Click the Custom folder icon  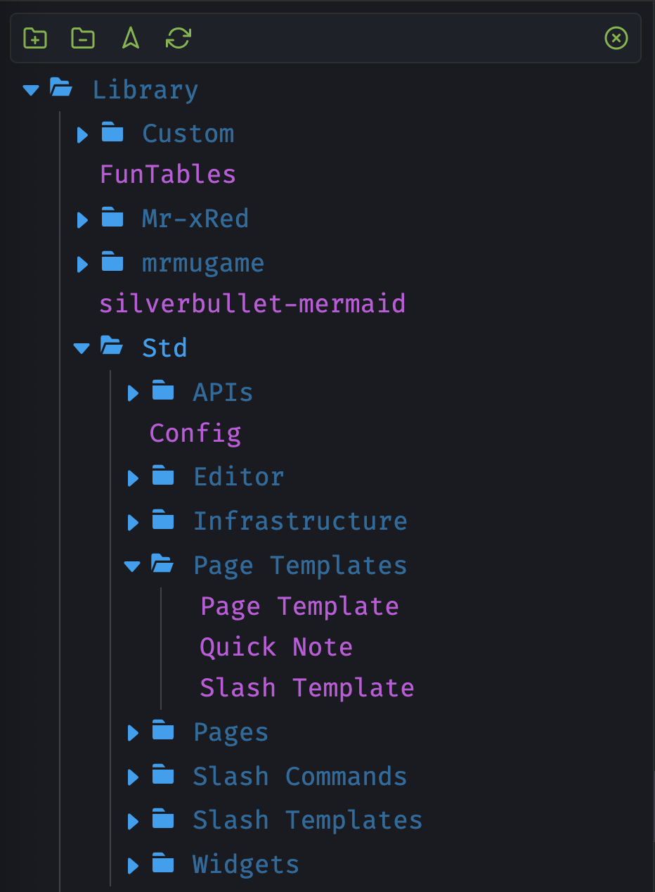[112, 132]
